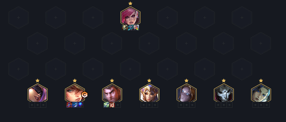Click the red banner item on Jayce
Image resolution: width=286 pixels, height=122 pixels.
[112, 105]
